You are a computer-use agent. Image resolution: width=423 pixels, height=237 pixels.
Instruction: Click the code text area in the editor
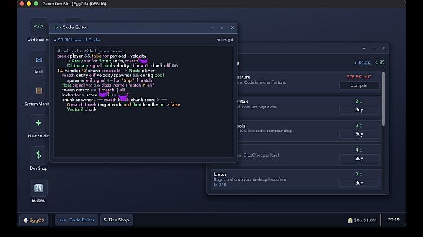pos(143,101)
